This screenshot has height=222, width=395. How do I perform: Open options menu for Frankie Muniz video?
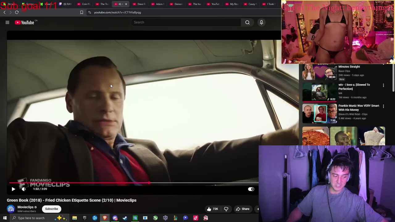383,106
